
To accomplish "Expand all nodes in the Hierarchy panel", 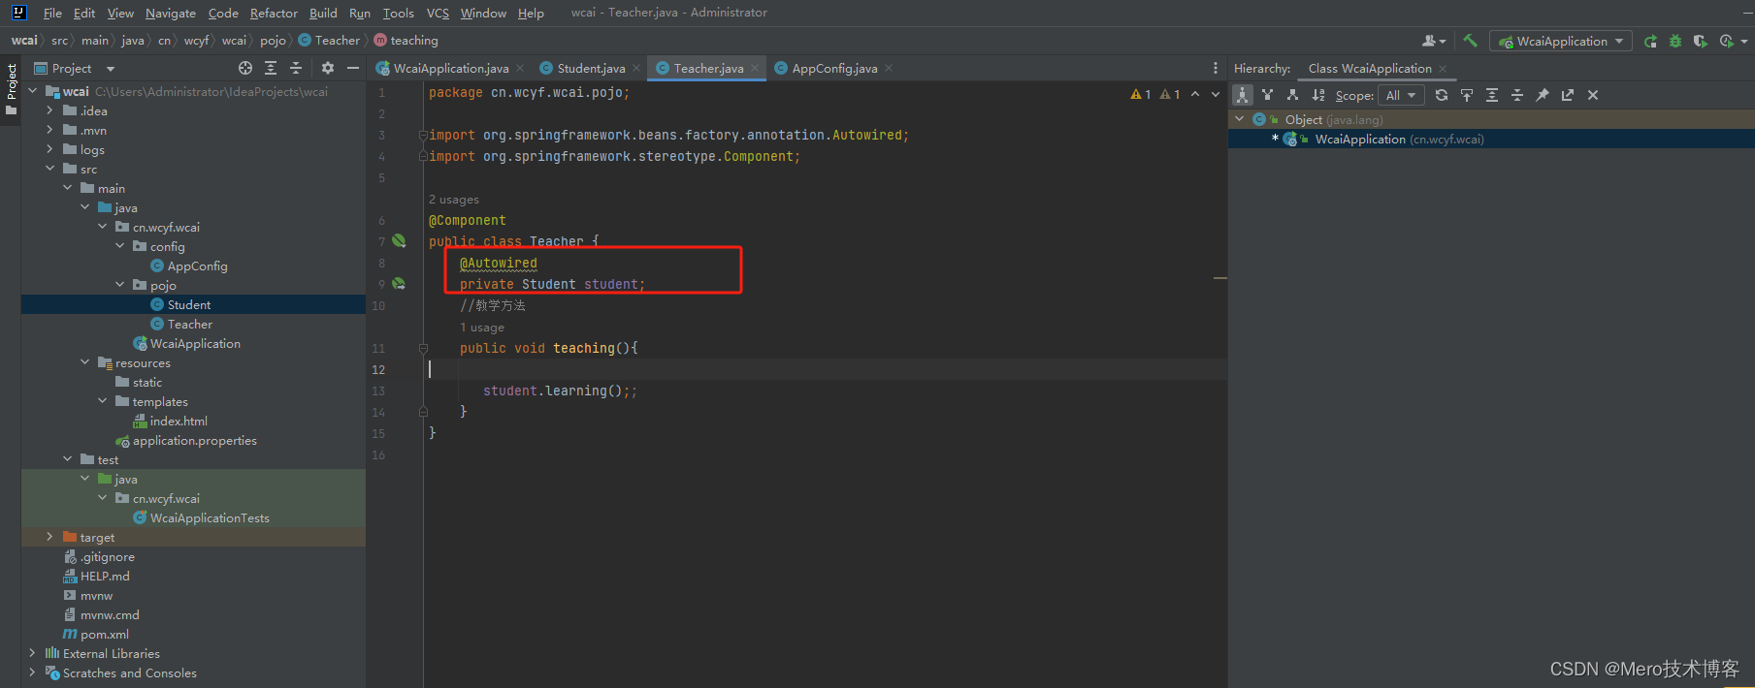I will (1492, 95).
